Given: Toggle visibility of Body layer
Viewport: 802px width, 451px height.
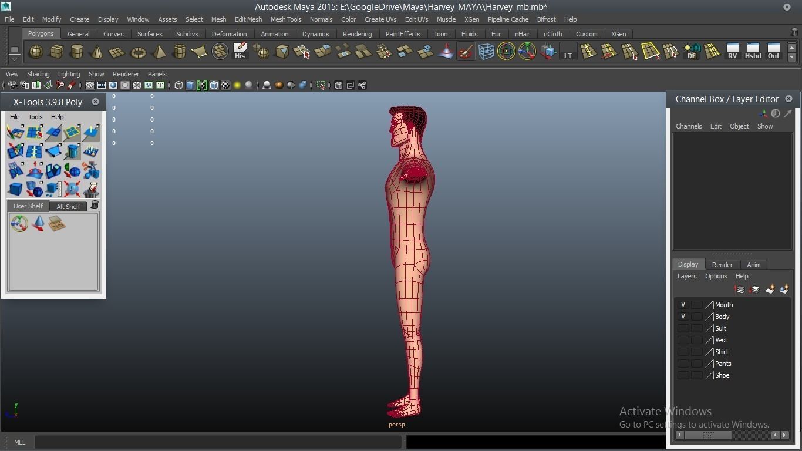Looking at the screenshot, I should (683, 317).
